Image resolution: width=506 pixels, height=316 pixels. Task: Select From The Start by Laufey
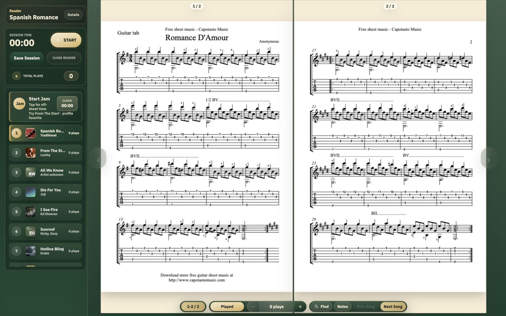click(x=45, y=153)
